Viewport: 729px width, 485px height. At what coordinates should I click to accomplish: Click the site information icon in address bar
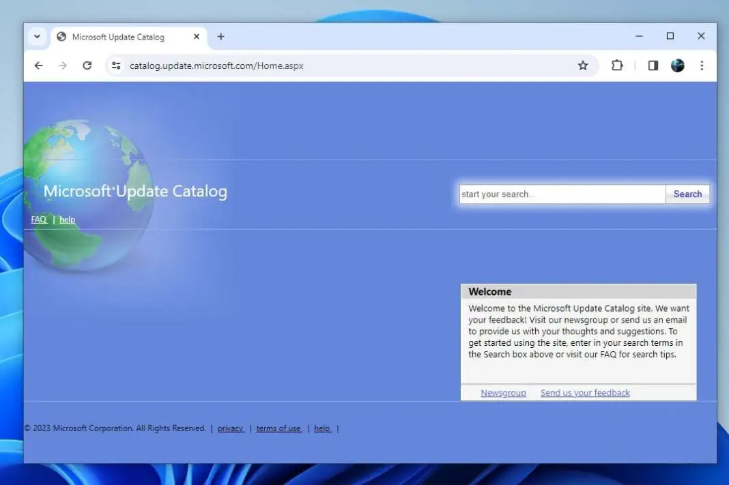[116, 65]
